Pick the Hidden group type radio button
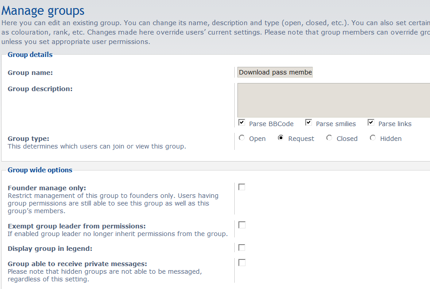Screen dimensions: 430x289 (x=373, y=138)
